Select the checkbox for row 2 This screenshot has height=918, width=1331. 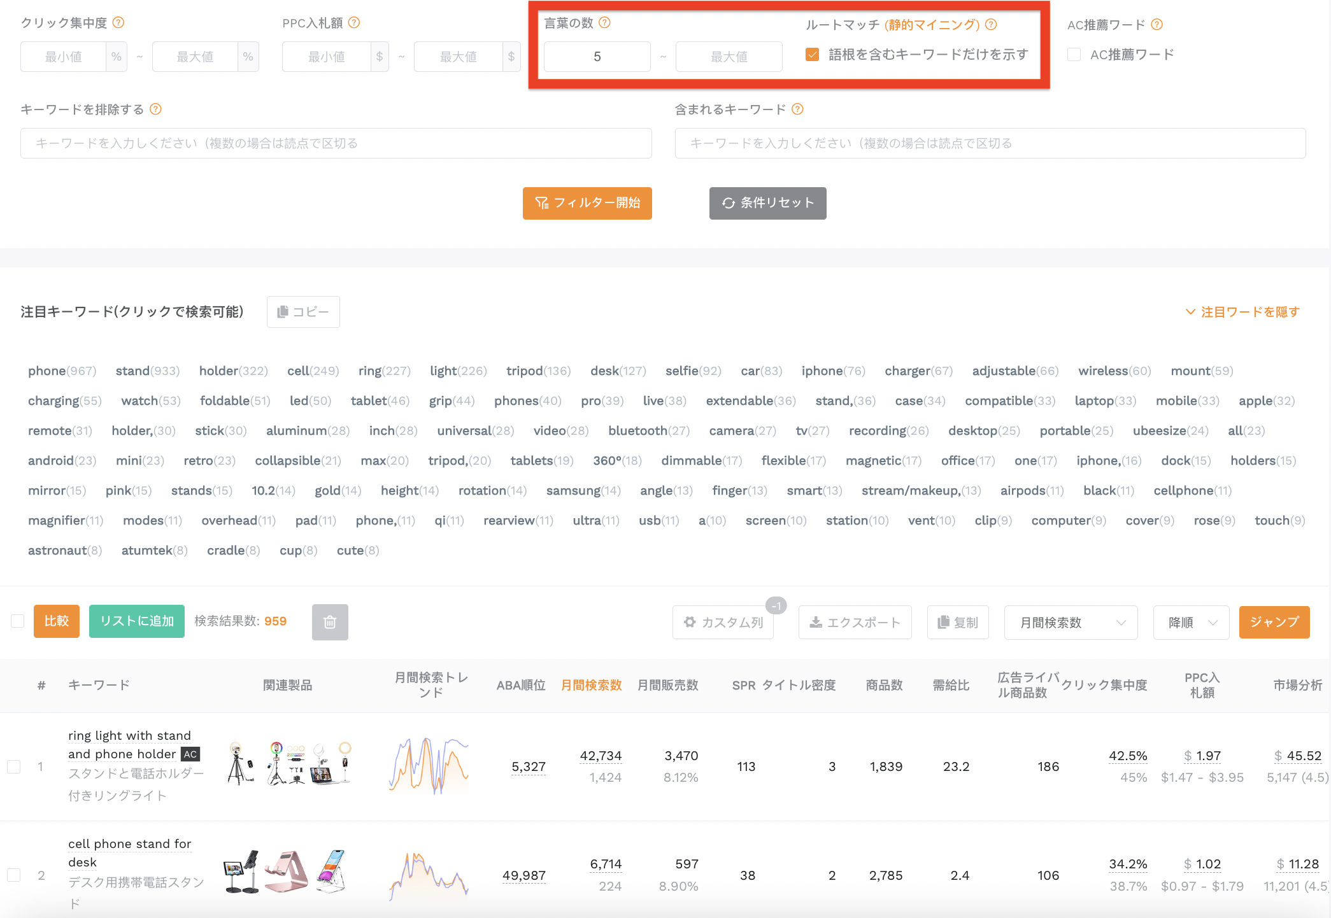pyautogui.click(x=13, y=875)
